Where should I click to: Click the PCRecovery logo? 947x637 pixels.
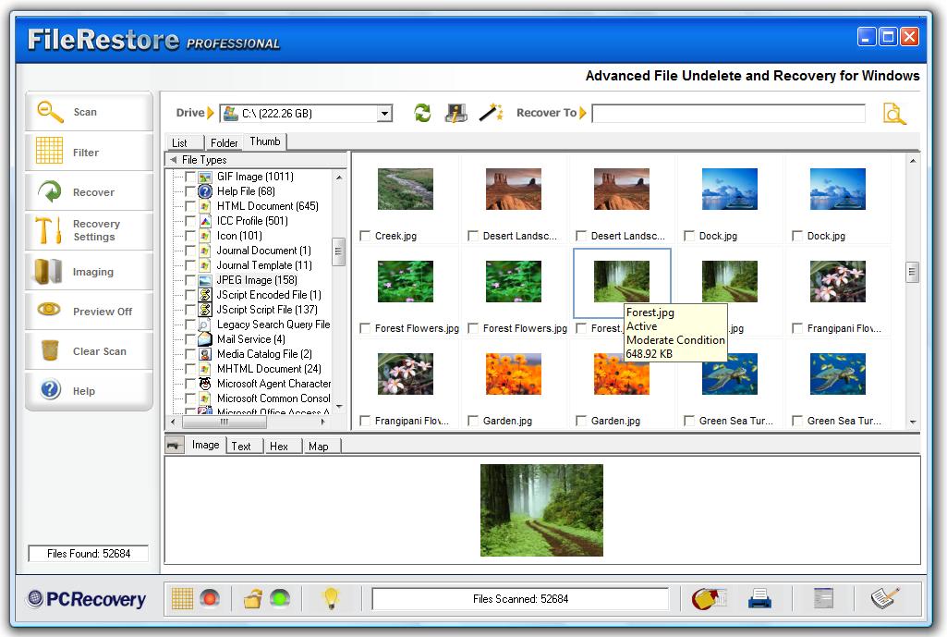pos(87,599)
